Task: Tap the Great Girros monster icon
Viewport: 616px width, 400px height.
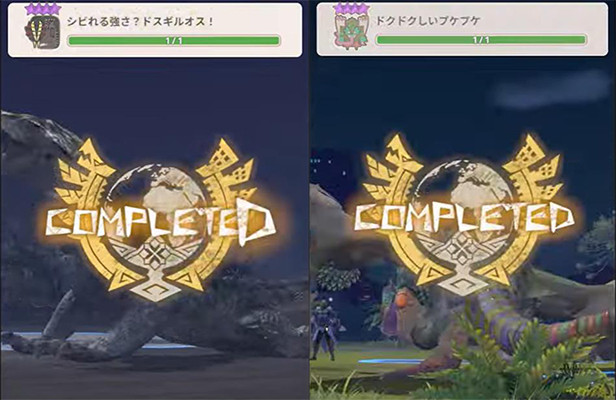Action: click(43, 31)
